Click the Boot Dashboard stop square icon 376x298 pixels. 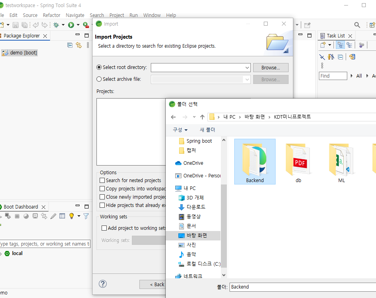(17, 216)
